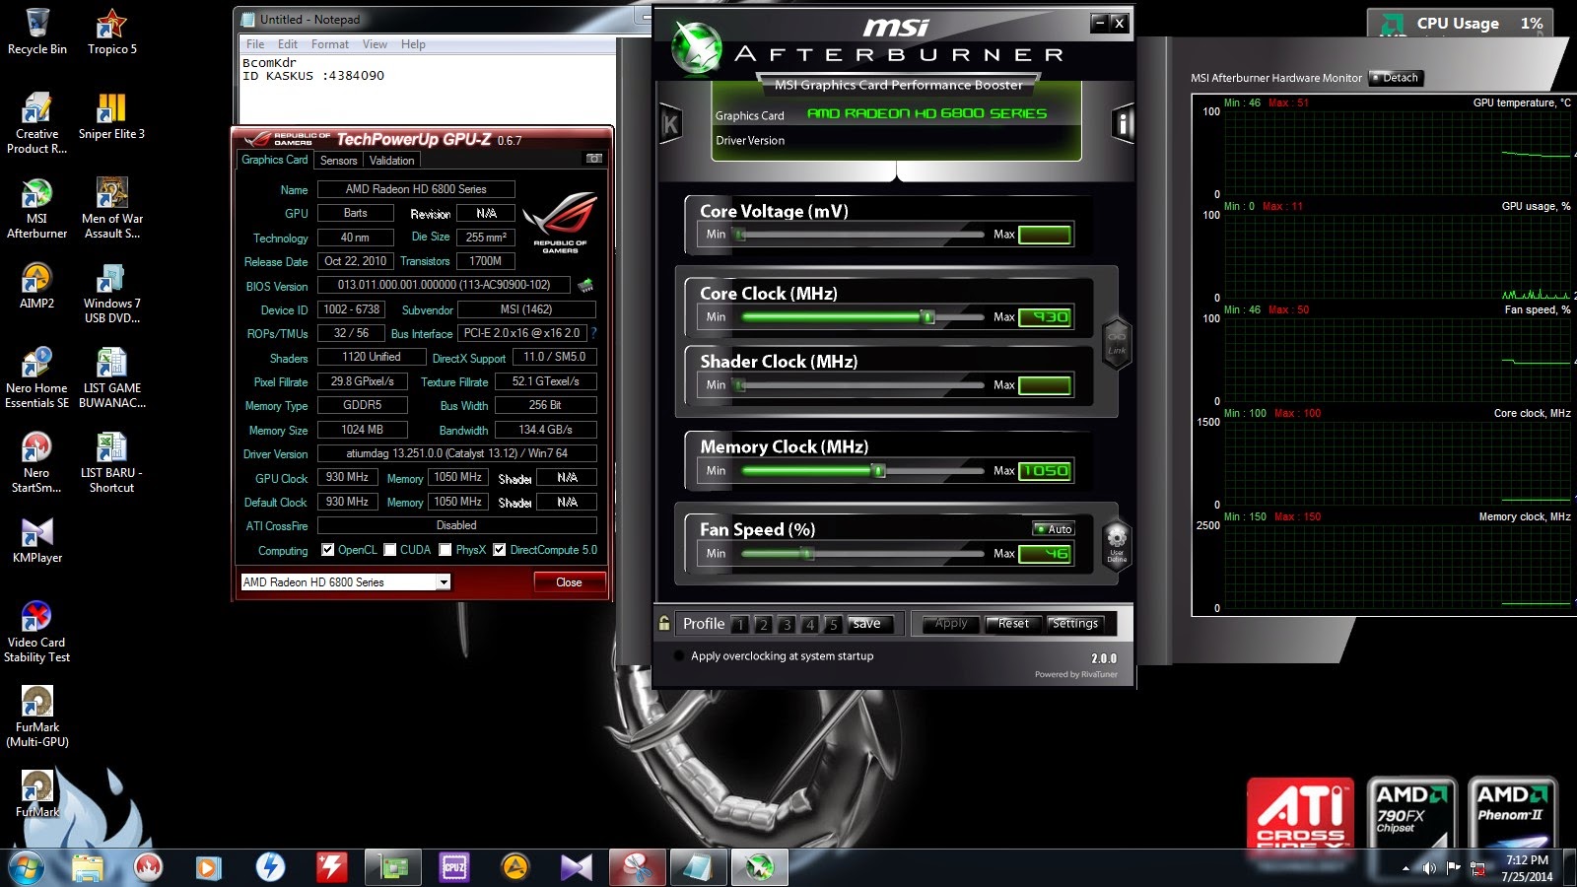Screen dimensions: 1577x887
Task: Click the Memory Clock slider handle
Action: (x=879, y=471)
